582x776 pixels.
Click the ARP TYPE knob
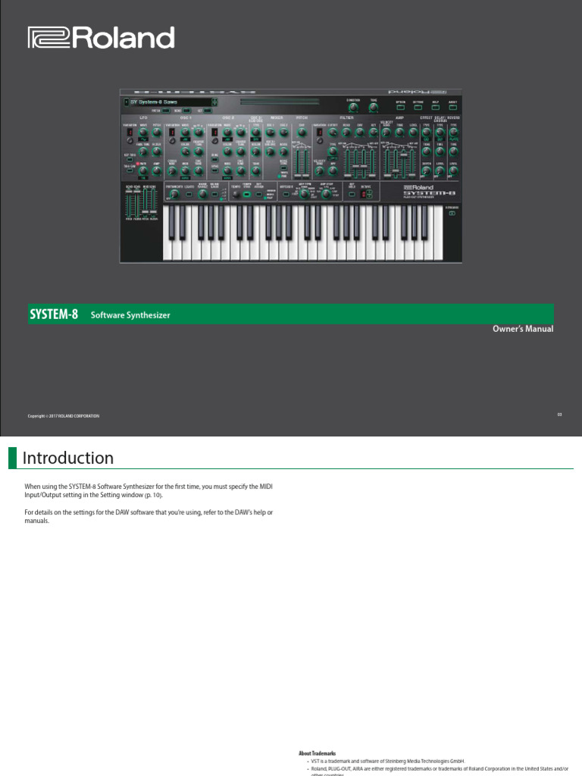(304, 194)
